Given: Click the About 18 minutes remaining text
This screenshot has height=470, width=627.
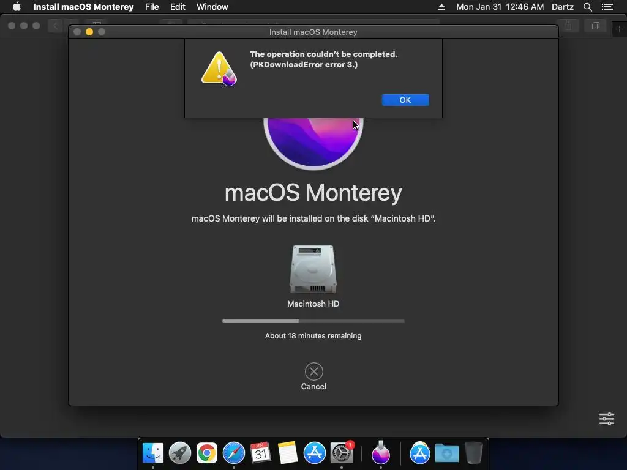Looking at the screenshot, I should pos(313,336).
